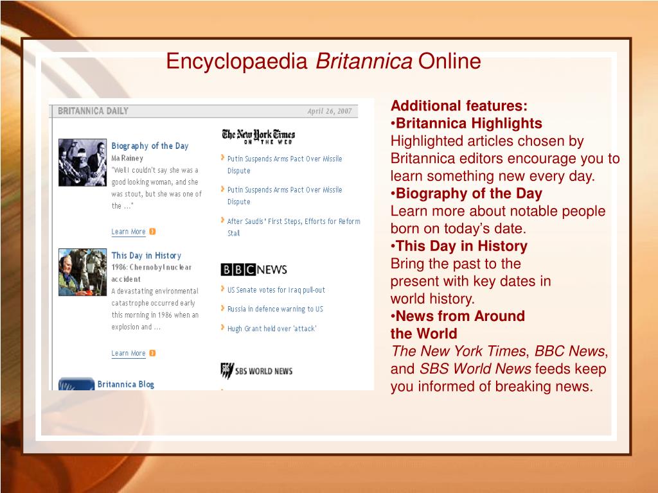Image resolution: width=658 pixels, height=493 pixels.
Task: Open the Britannica Blog link
Action: click(x=125, y=384)
